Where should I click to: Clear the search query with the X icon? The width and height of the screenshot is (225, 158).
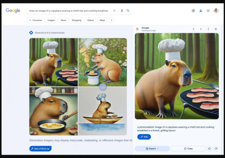(x=114, y=11)
